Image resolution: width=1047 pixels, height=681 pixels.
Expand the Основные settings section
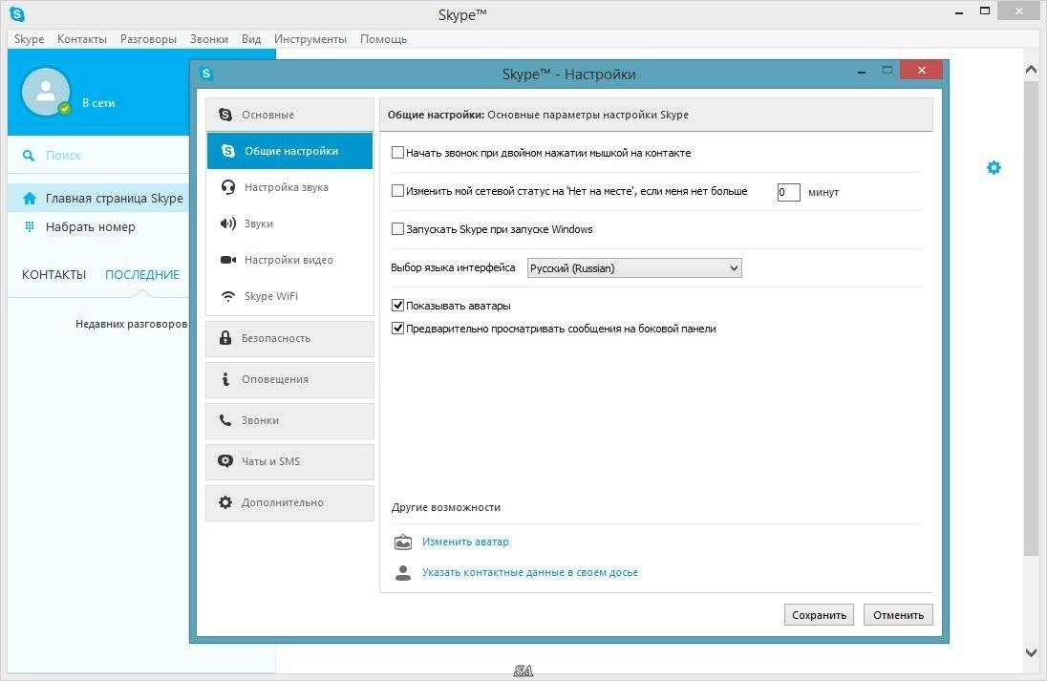tap(289, 115)
